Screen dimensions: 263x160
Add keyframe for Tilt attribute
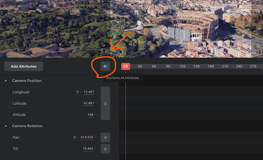(x=105, y=149)
